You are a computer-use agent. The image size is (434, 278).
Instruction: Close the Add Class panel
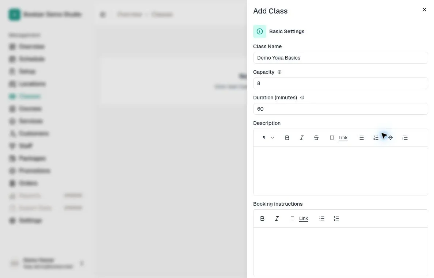click(424, 10)
